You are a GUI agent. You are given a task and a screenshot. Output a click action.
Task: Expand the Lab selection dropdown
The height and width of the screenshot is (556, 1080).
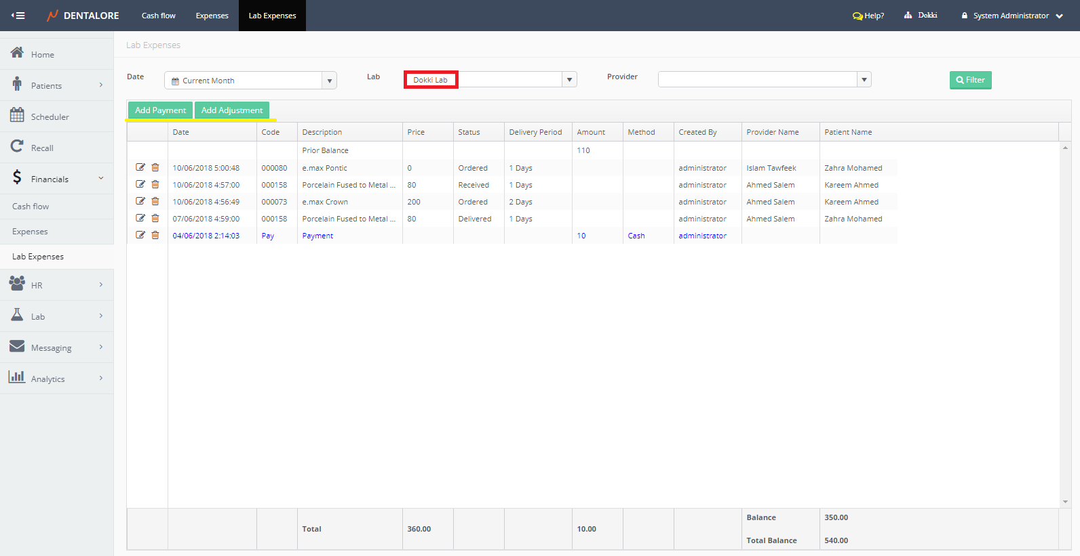pos(569,80)
